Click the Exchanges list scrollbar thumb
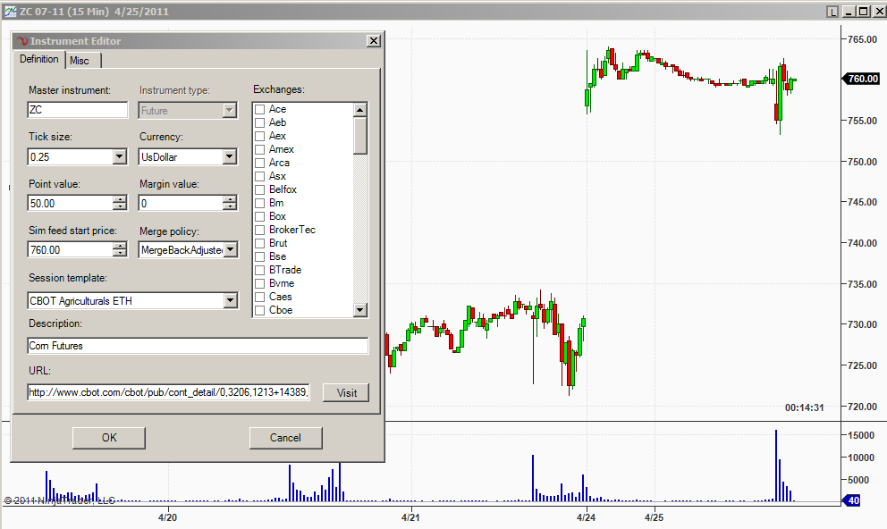The height and width of the screenshot is (529, 887). (x=359, y=136)
